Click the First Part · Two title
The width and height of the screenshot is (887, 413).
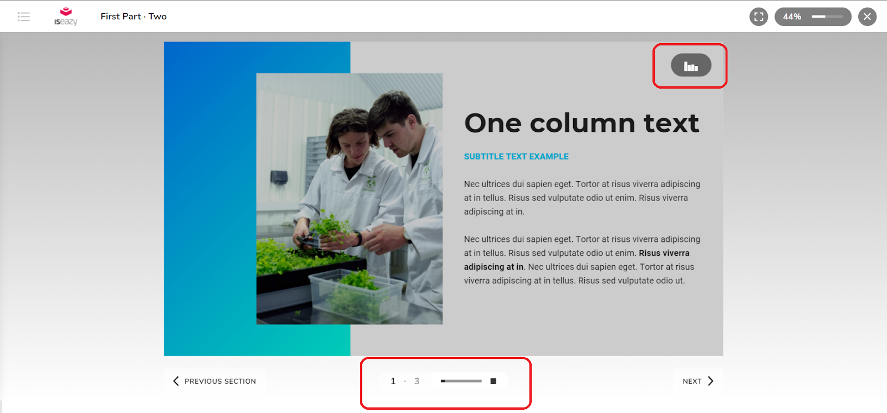[x=134, y=17]
